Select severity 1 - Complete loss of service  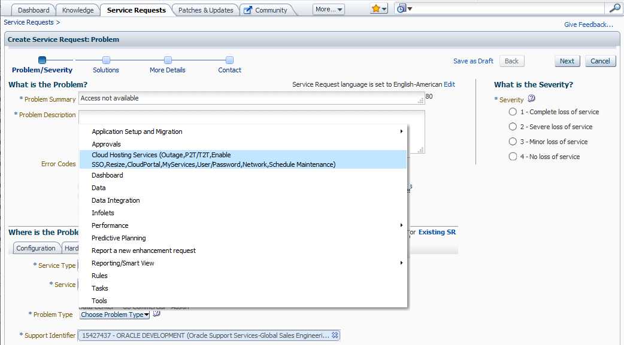click(x=513, y=112)
